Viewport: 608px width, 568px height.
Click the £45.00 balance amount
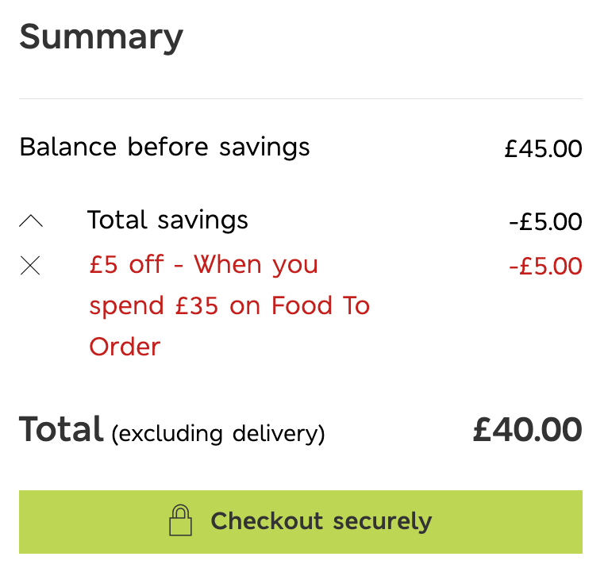pyautogui.click(x=543, y=148)
